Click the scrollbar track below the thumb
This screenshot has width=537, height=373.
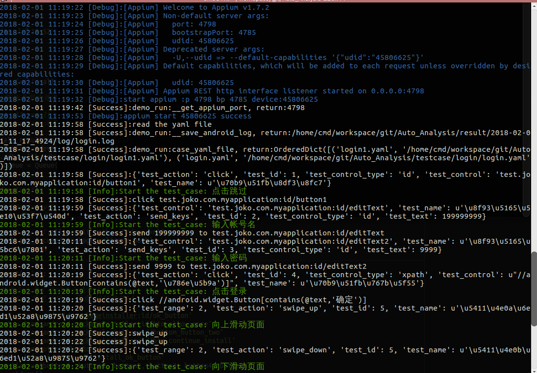click(x=534, y=349)
